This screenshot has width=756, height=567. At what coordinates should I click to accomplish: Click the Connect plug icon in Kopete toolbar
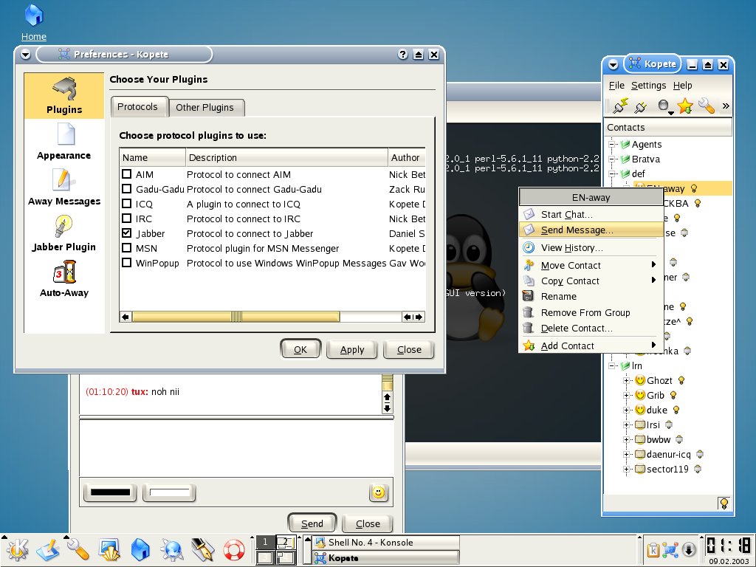pyautogui.click(x=620, y=106)
